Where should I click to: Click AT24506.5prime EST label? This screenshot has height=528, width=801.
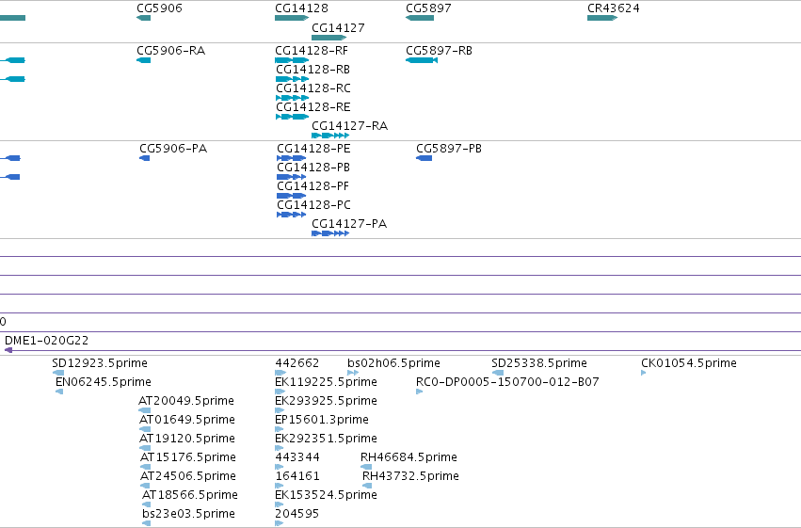[188, 476]
